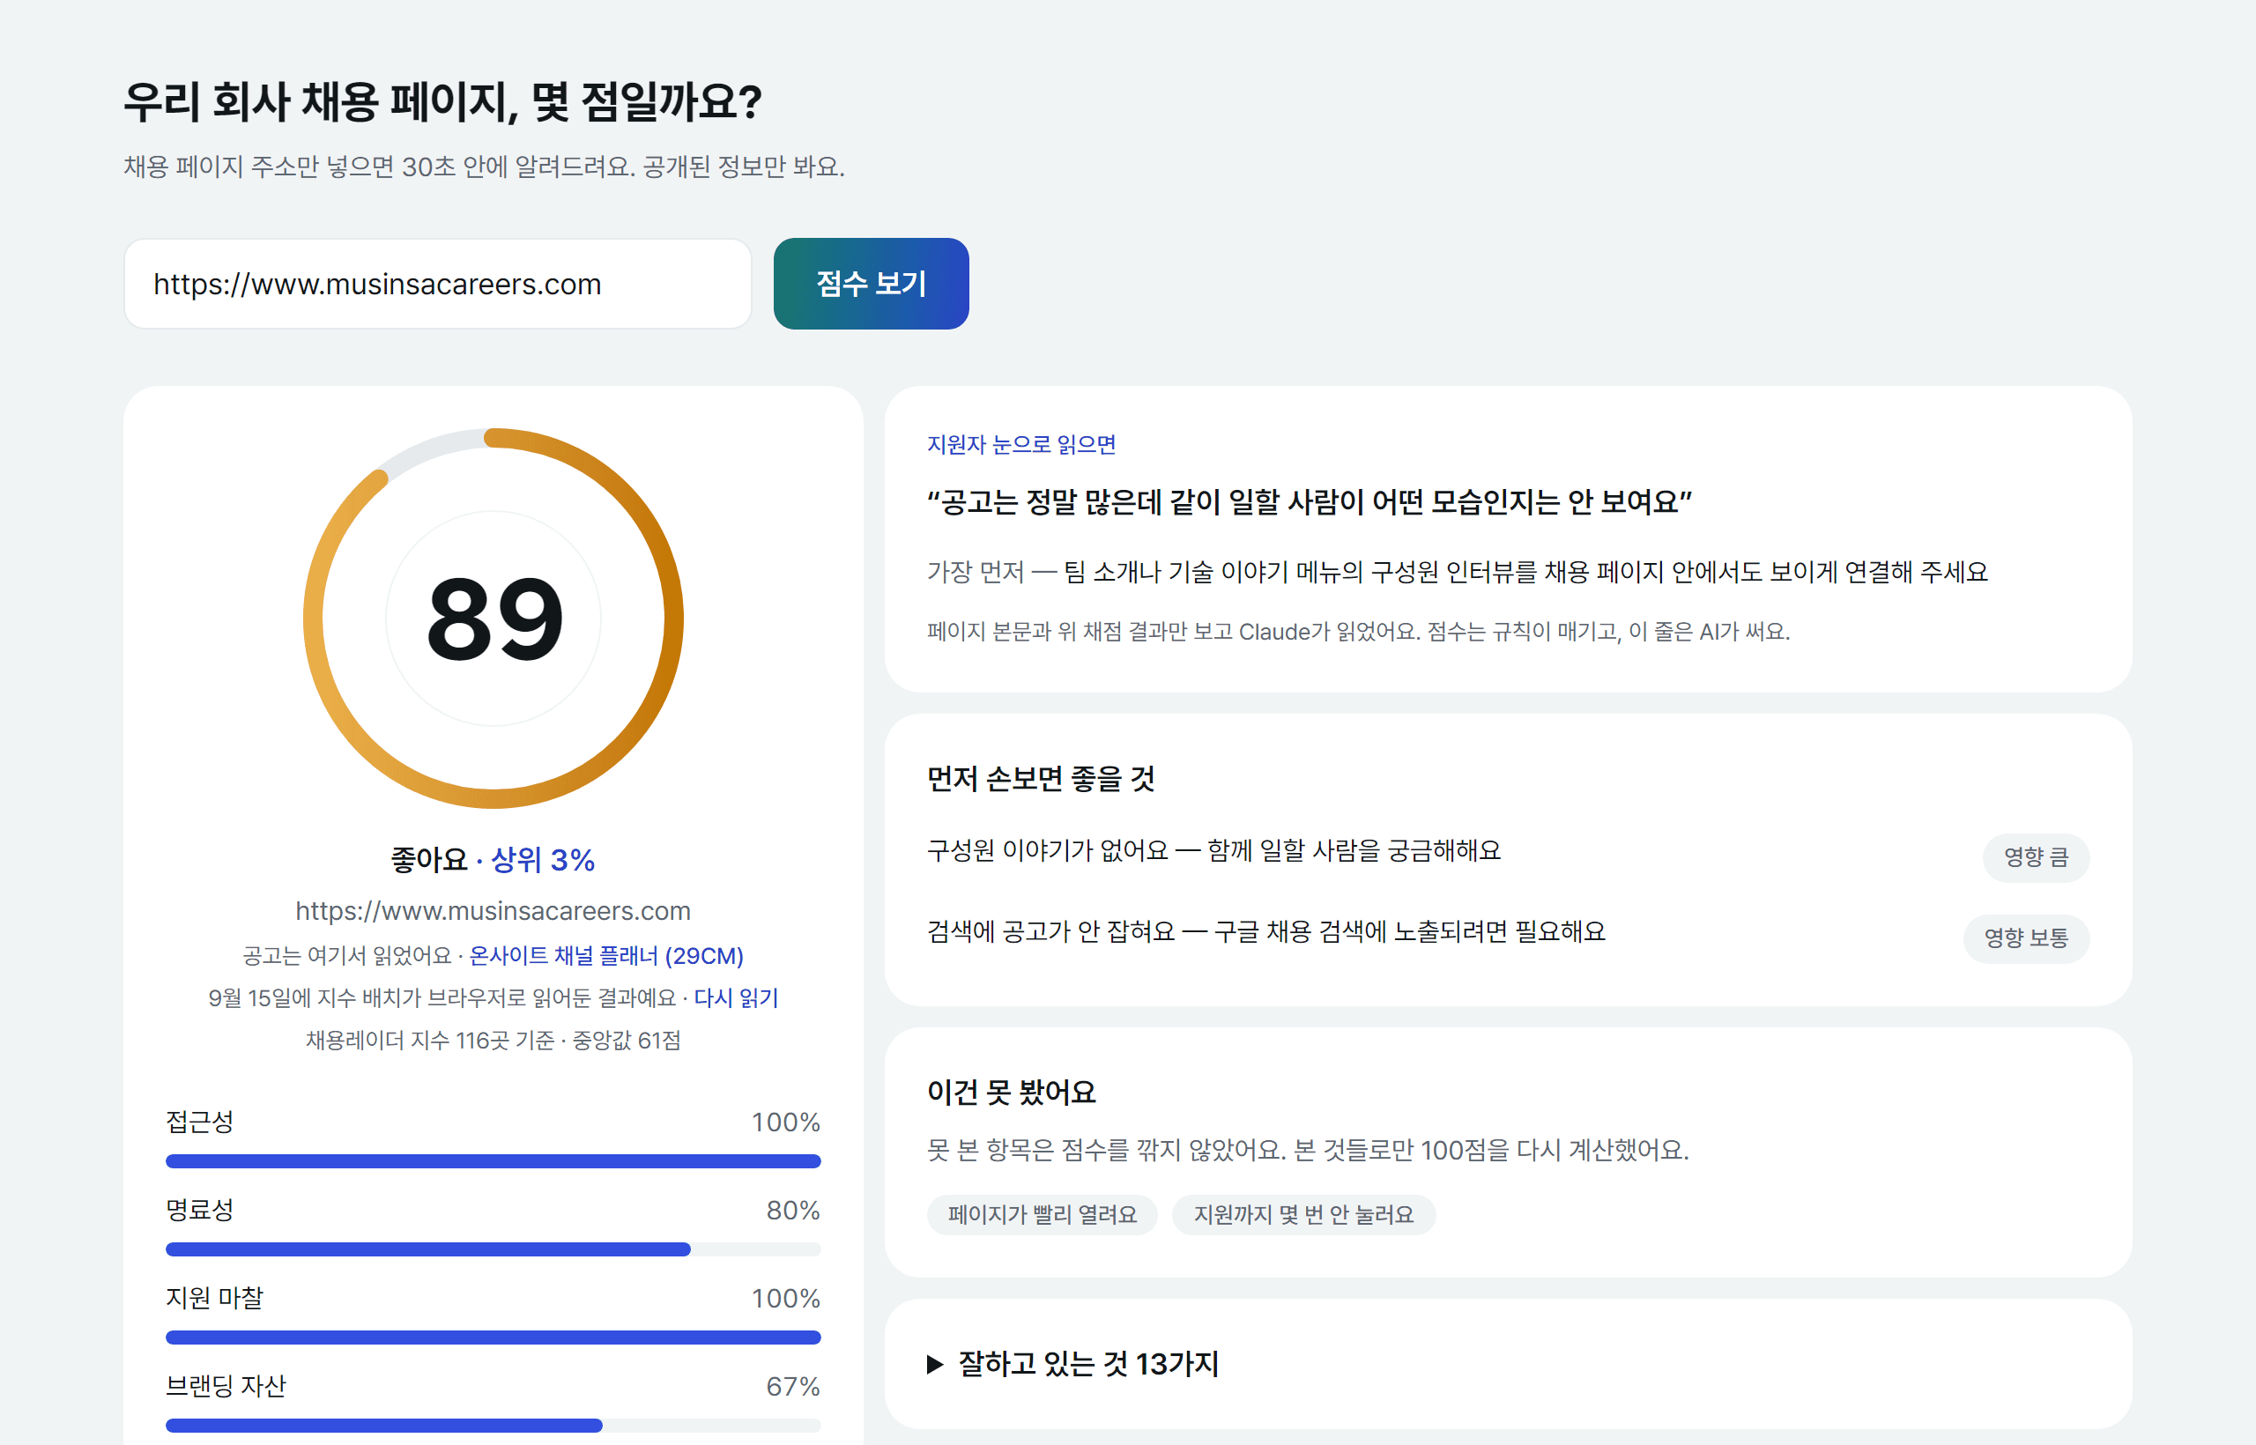Open the 온사이트 채널 플래너 (29CM) link

point(606,955)
